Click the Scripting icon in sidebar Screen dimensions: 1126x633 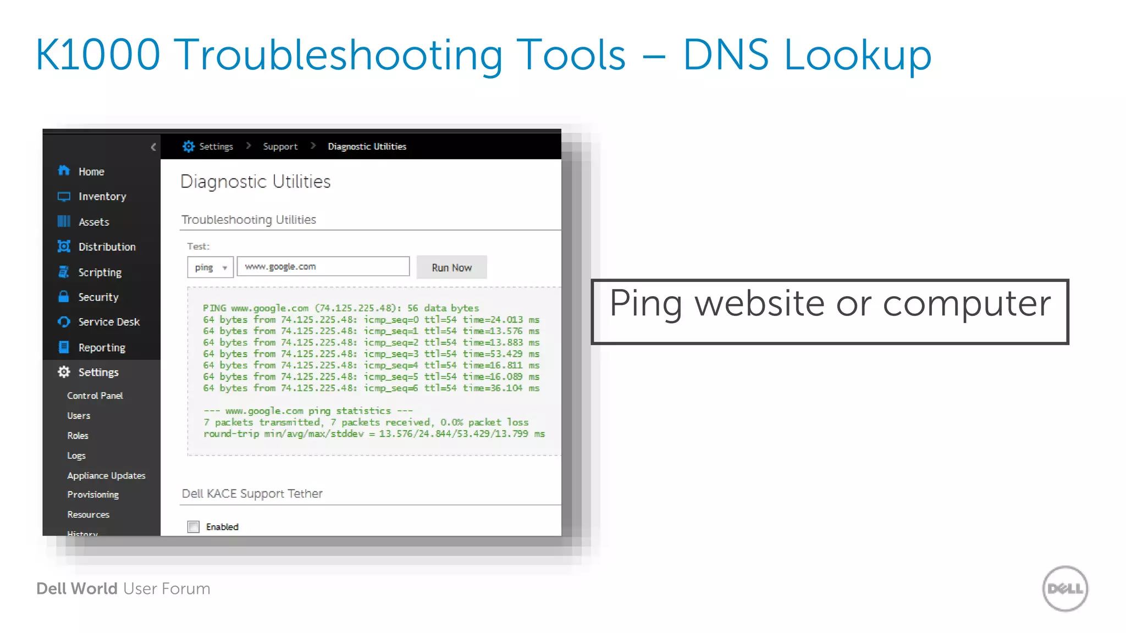pyautogui.click(x=64, y=271)
